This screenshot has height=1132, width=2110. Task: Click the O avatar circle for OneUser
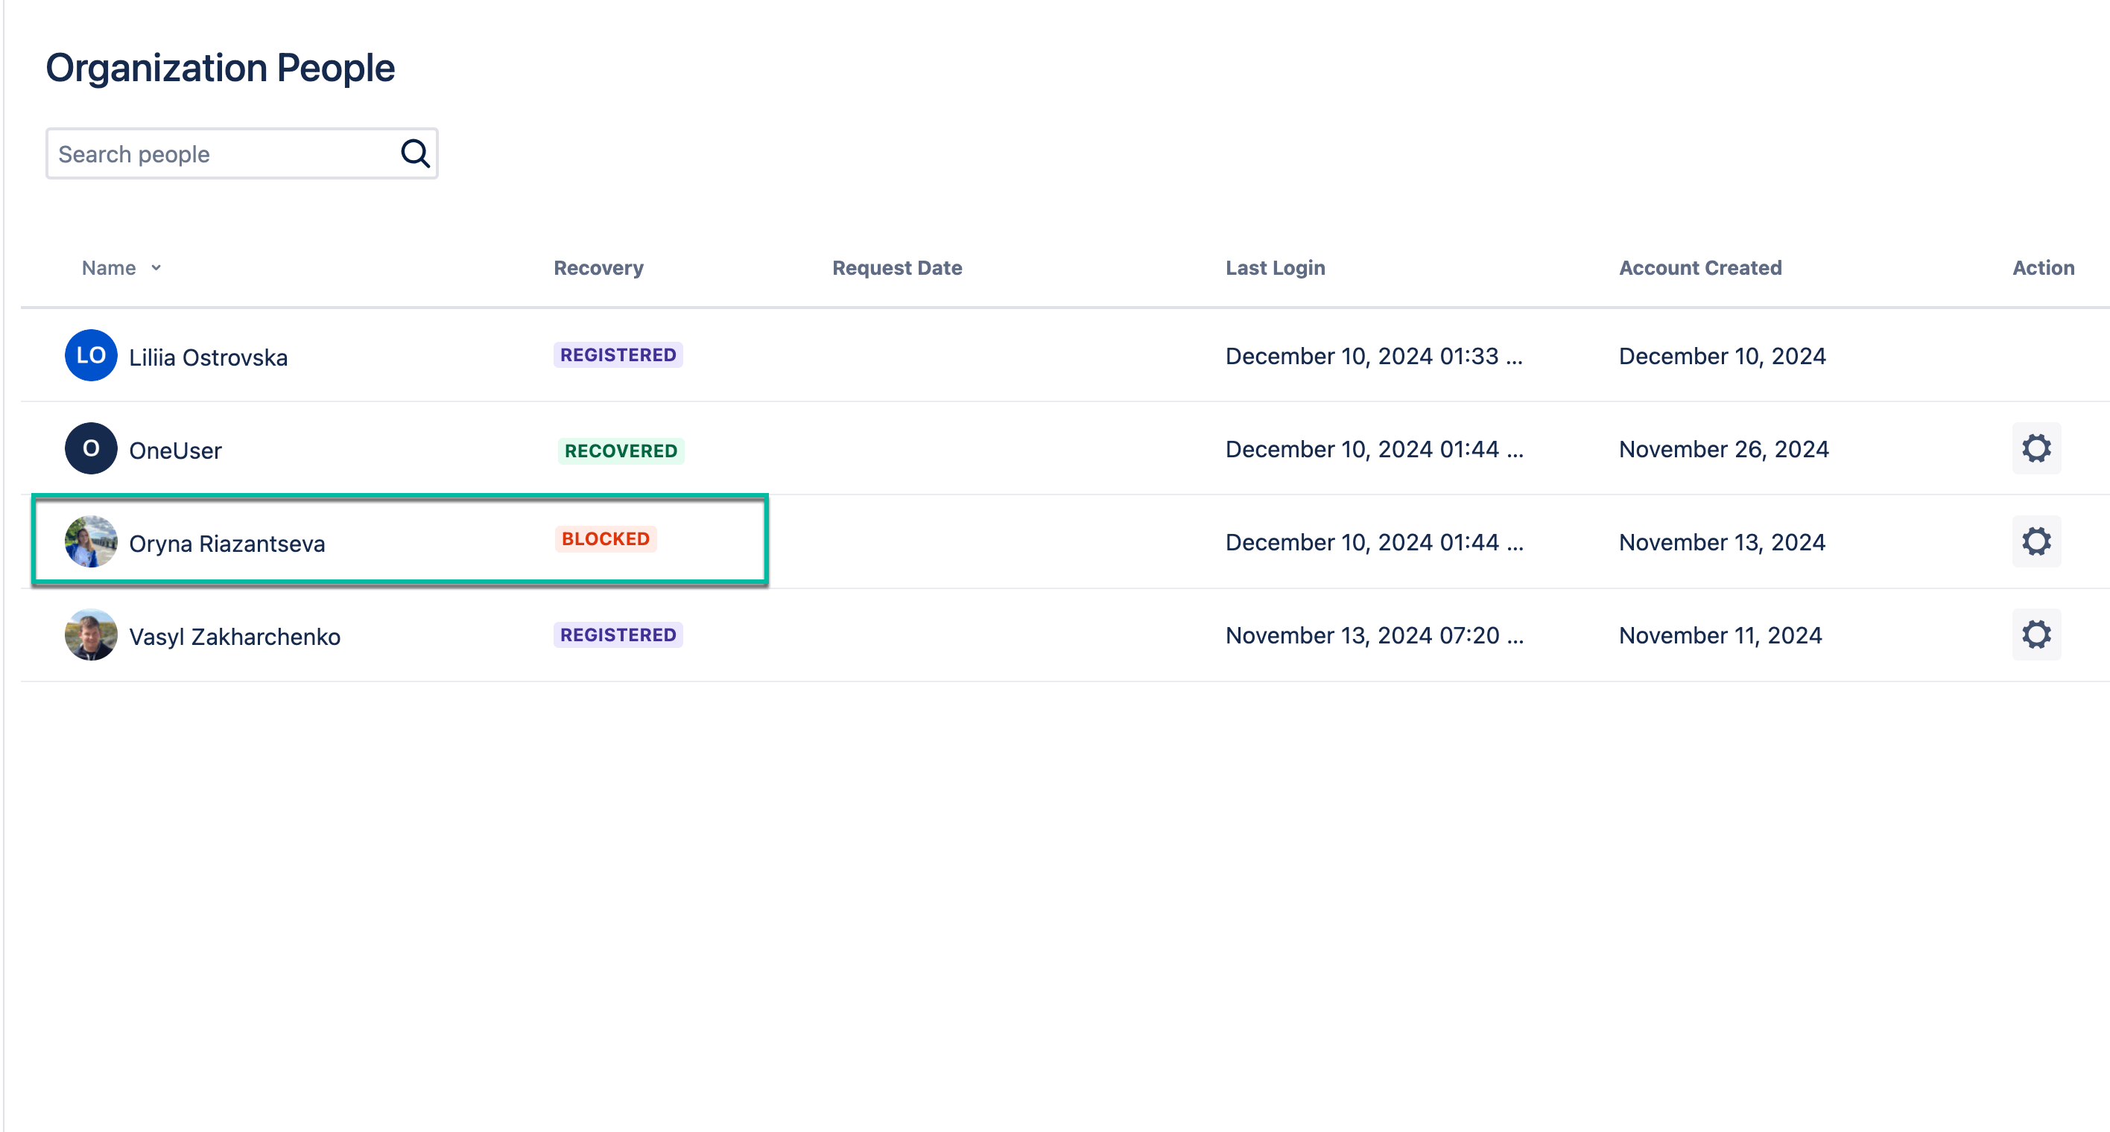(x=90, y=448)
